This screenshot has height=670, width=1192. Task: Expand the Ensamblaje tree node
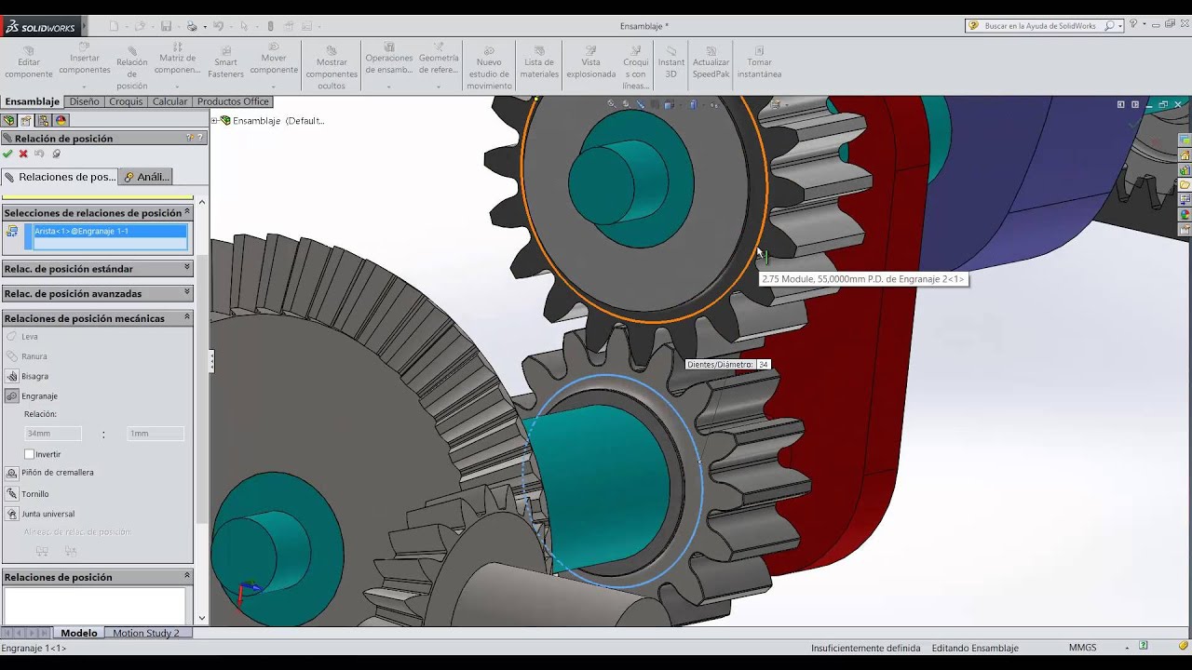pos(214,120)
